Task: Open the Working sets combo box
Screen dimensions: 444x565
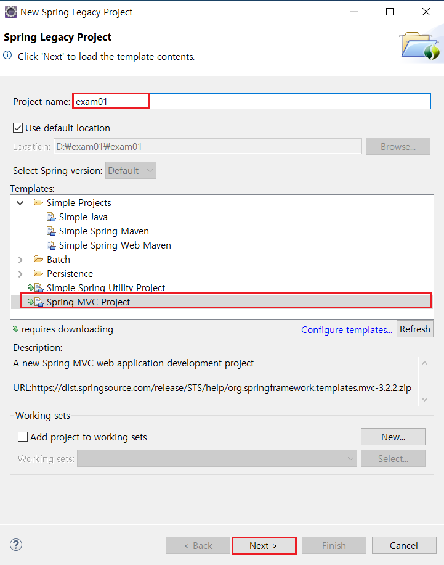Action: [x=217, y=458]
